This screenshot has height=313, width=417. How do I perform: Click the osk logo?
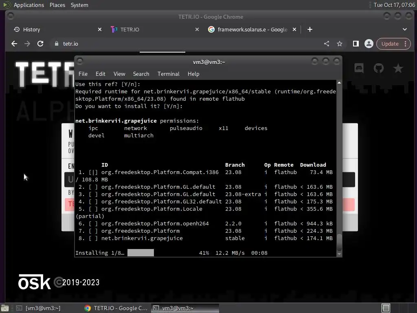tap(34, 282)
